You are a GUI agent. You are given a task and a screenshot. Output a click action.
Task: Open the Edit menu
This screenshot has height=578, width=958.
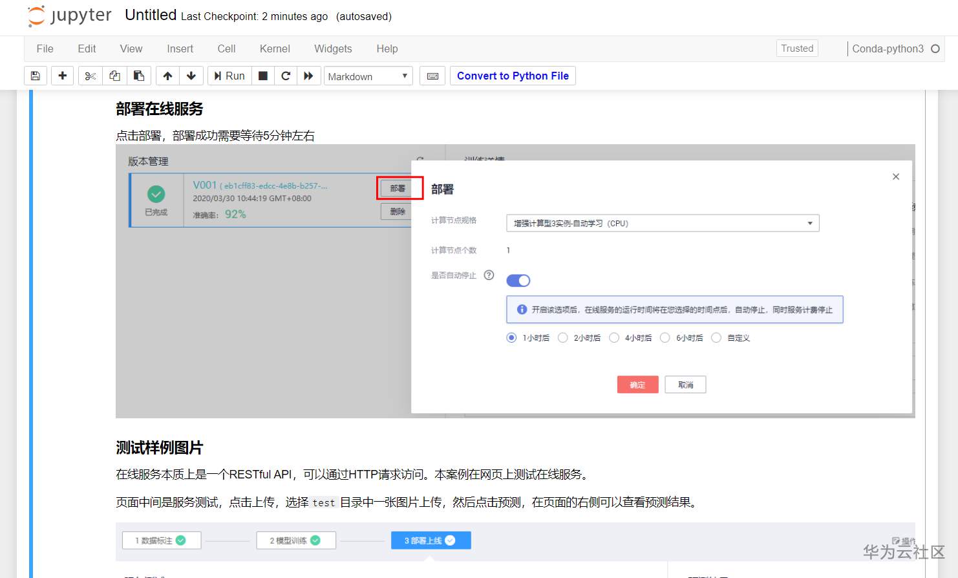tap(87, 48)
